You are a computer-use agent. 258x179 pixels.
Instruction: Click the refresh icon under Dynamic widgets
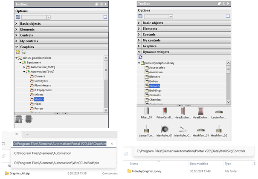141,57
